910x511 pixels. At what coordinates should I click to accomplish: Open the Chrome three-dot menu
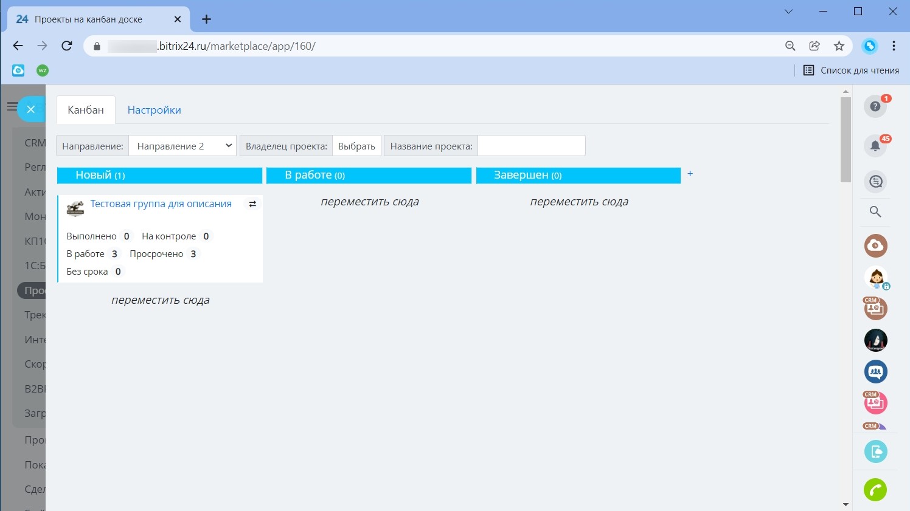894,46
